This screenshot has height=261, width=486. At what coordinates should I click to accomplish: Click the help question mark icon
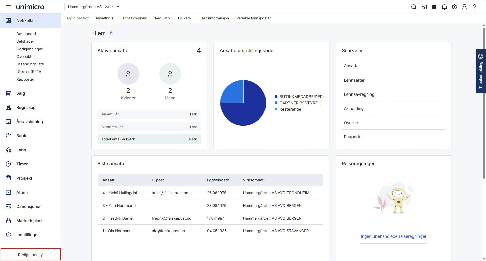click(x=475, y=7)
